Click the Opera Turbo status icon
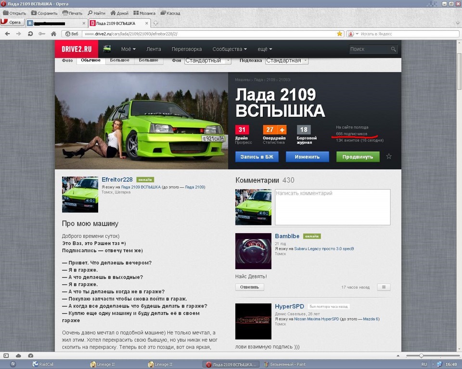462x369 pixels. point(31,356)
